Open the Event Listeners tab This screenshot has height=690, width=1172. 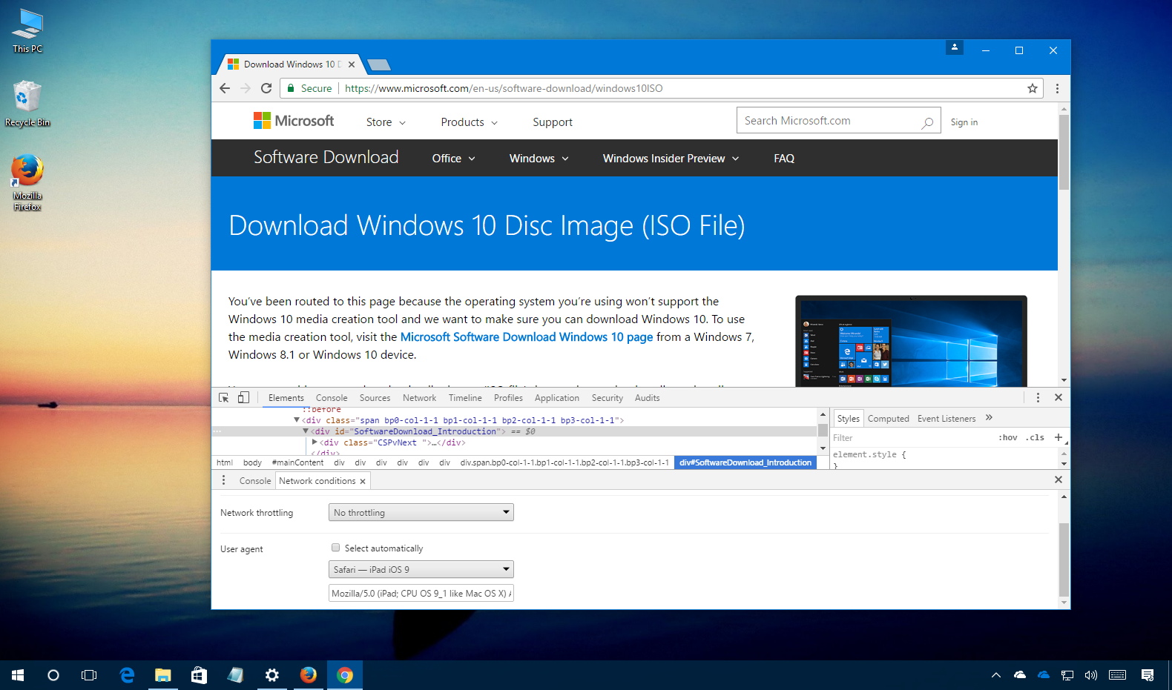(x=947, y=419)
